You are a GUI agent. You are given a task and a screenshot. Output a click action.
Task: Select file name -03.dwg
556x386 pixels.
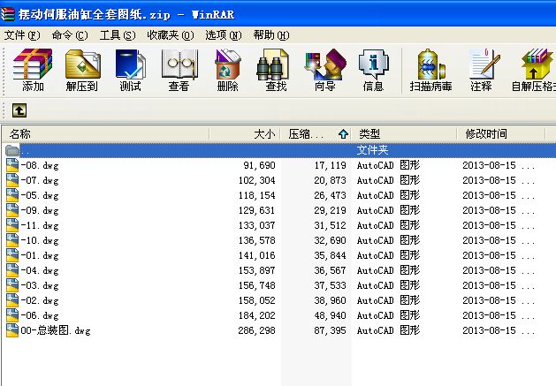[40, 285]
